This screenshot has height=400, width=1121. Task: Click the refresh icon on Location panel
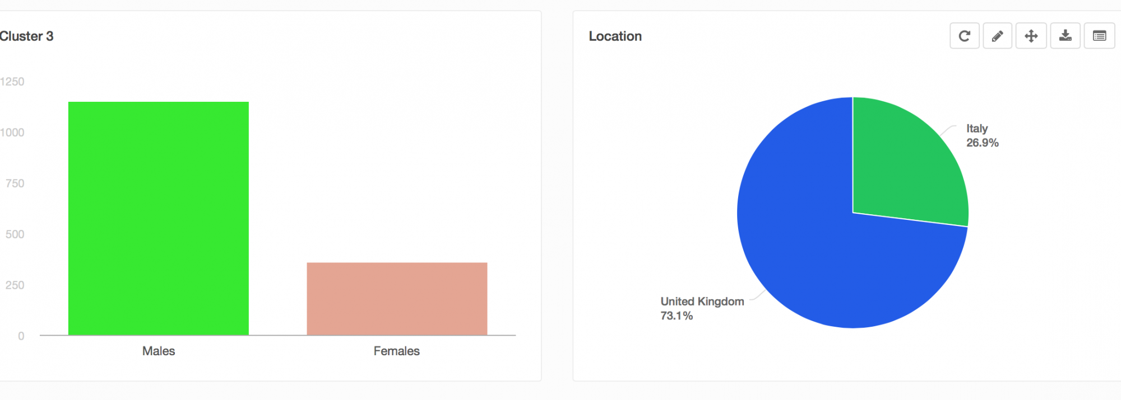[964, 36]
